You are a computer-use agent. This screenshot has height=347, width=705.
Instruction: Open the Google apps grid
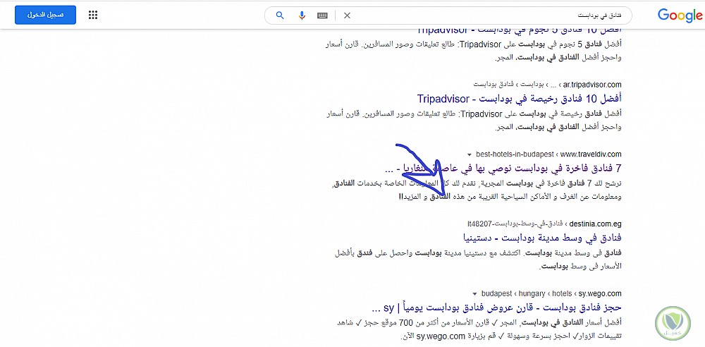[93, 15]
